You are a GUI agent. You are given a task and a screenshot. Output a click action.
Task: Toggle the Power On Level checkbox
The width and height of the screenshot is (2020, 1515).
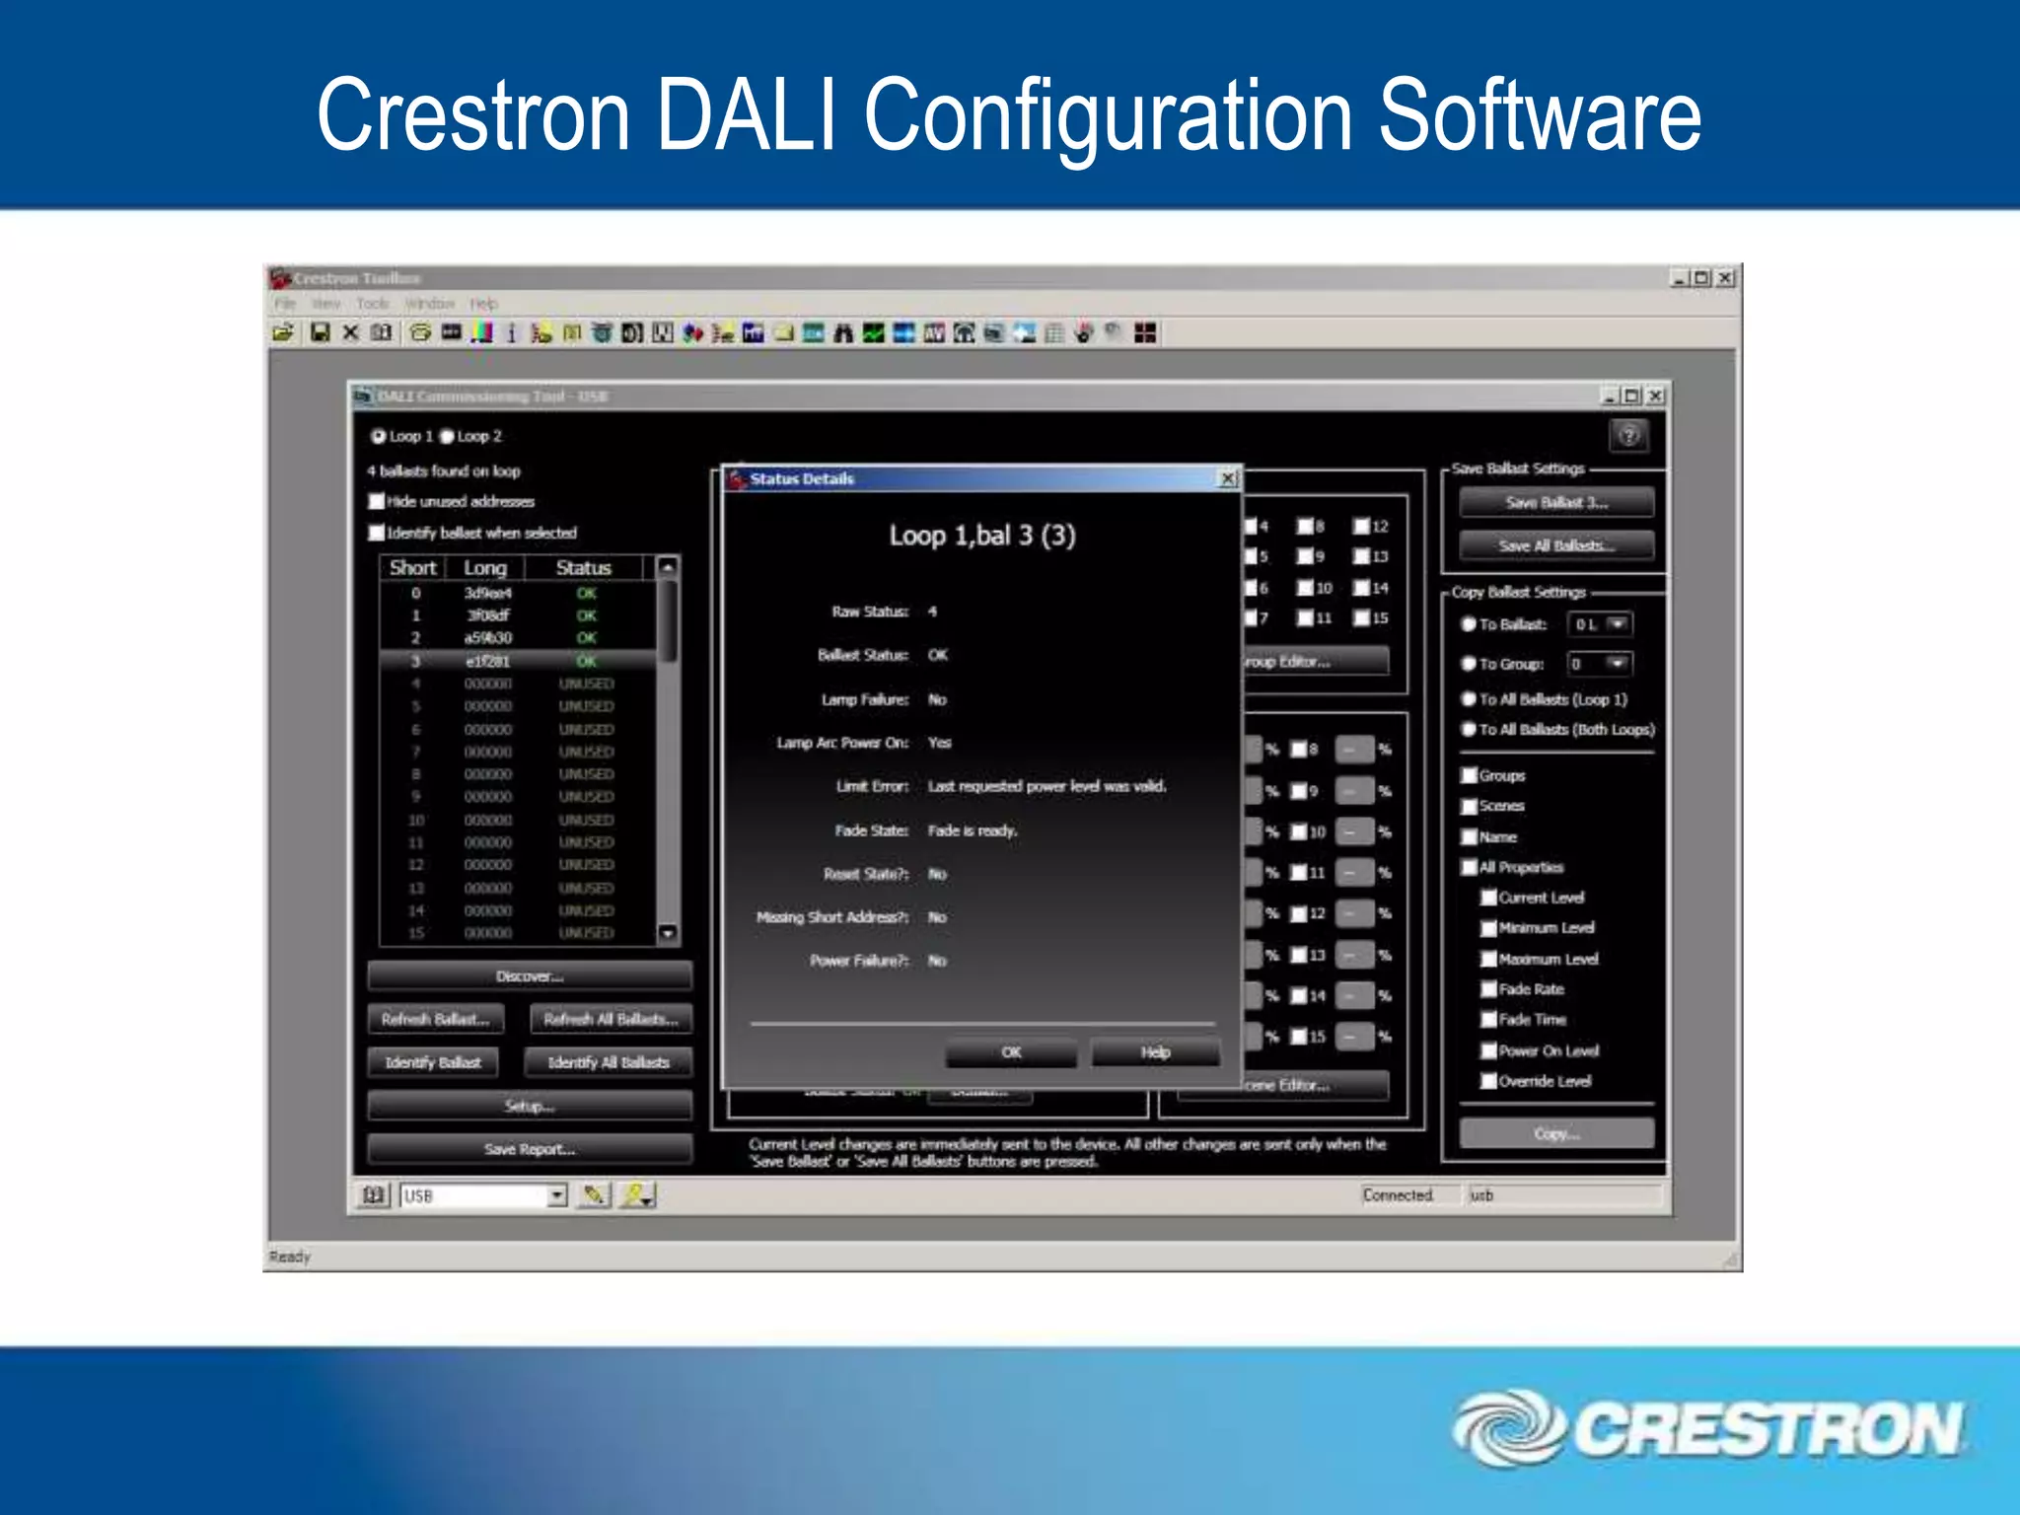(x=1489, y=1050)
